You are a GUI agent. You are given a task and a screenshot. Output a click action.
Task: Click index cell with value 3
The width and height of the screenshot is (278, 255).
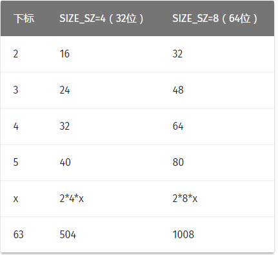coord(15,90)
